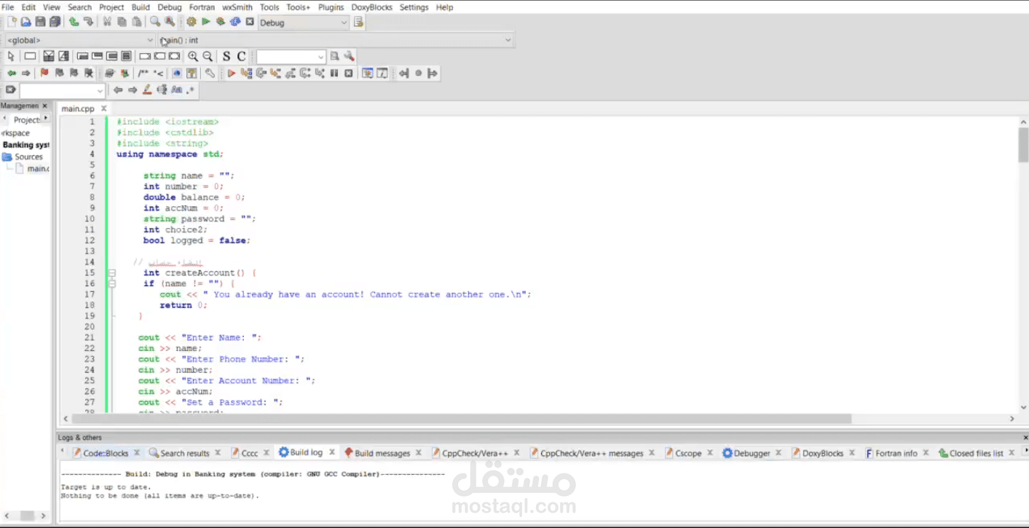Cut the selection with the scissors icon
The height and width of the screenshot is (528, 1029).
click(x=107, y=22)
